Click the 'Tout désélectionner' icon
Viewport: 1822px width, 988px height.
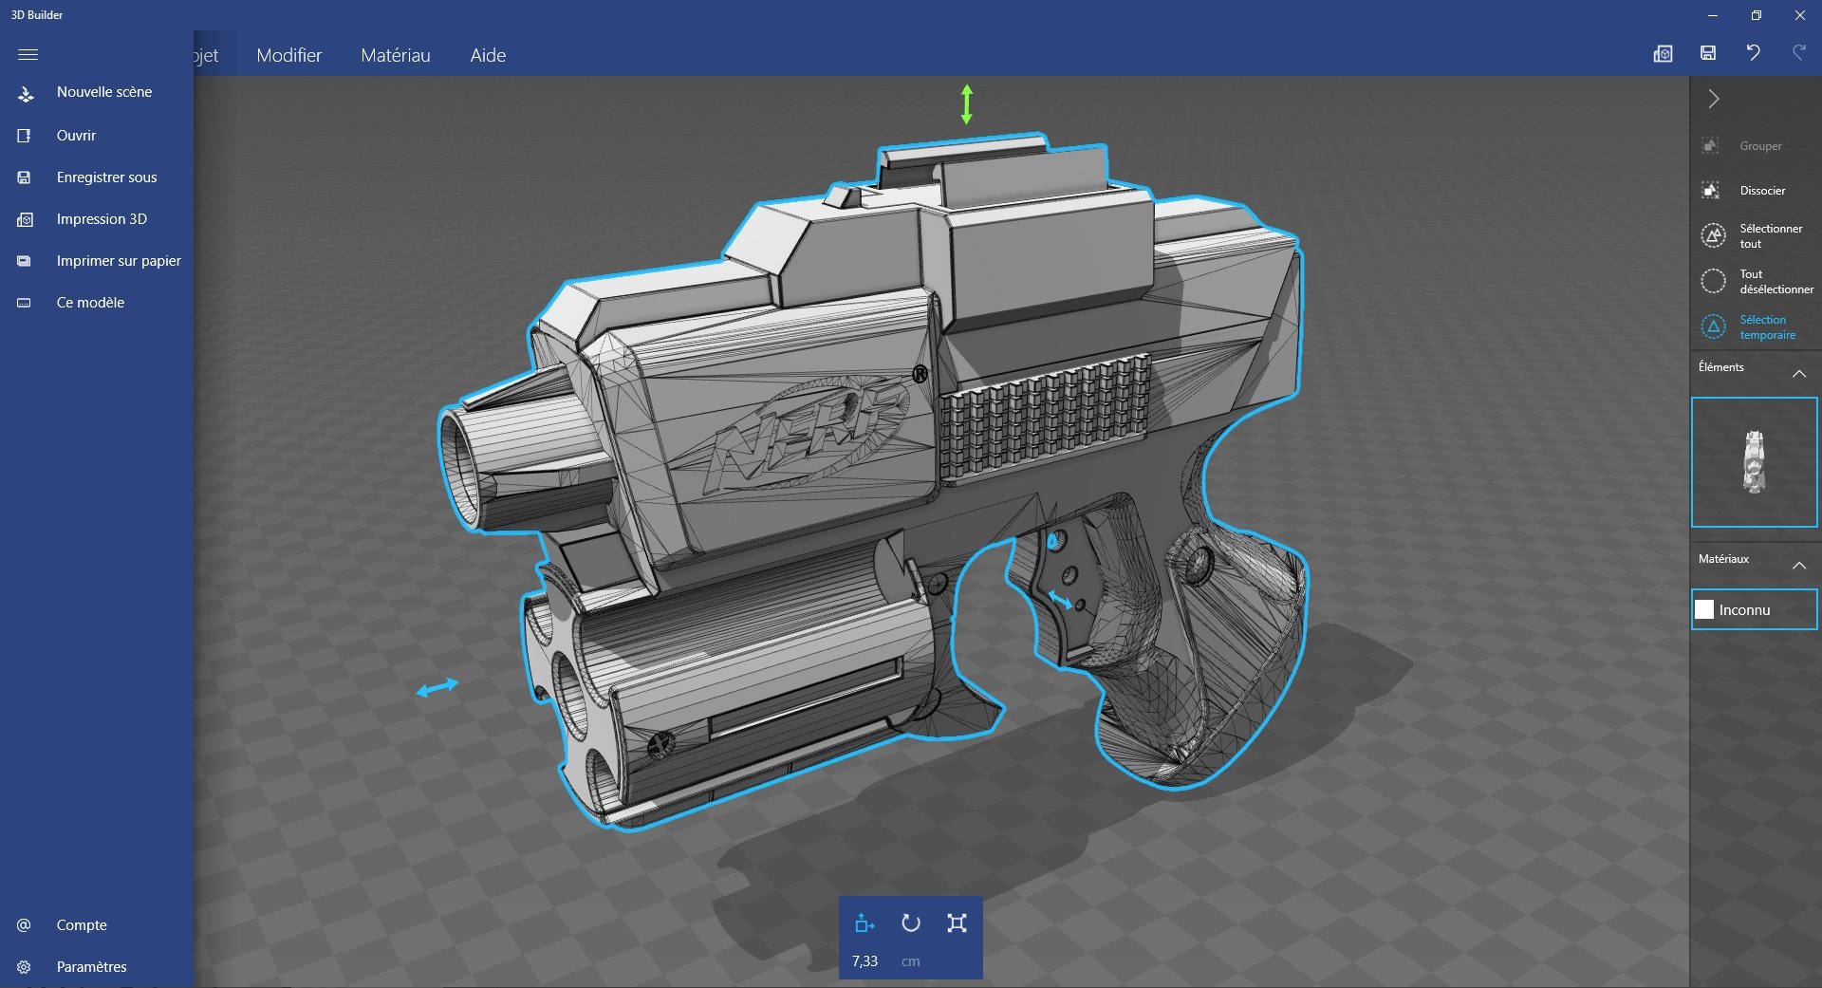point(1713,281)
